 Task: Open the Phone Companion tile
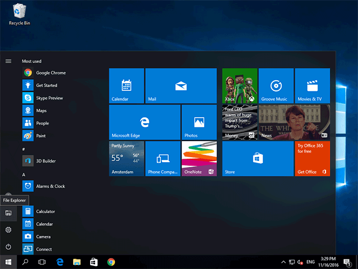coord(163,159)
